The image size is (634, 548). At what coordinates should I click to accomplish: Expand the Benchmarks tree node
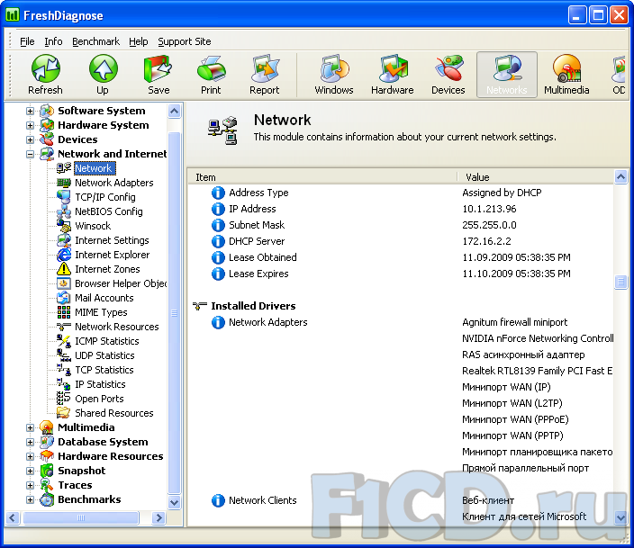[x=30, y=500]
